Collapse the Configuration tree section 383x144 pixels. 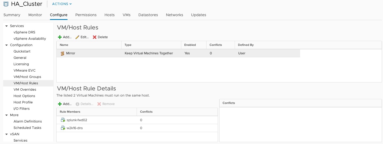6,45
